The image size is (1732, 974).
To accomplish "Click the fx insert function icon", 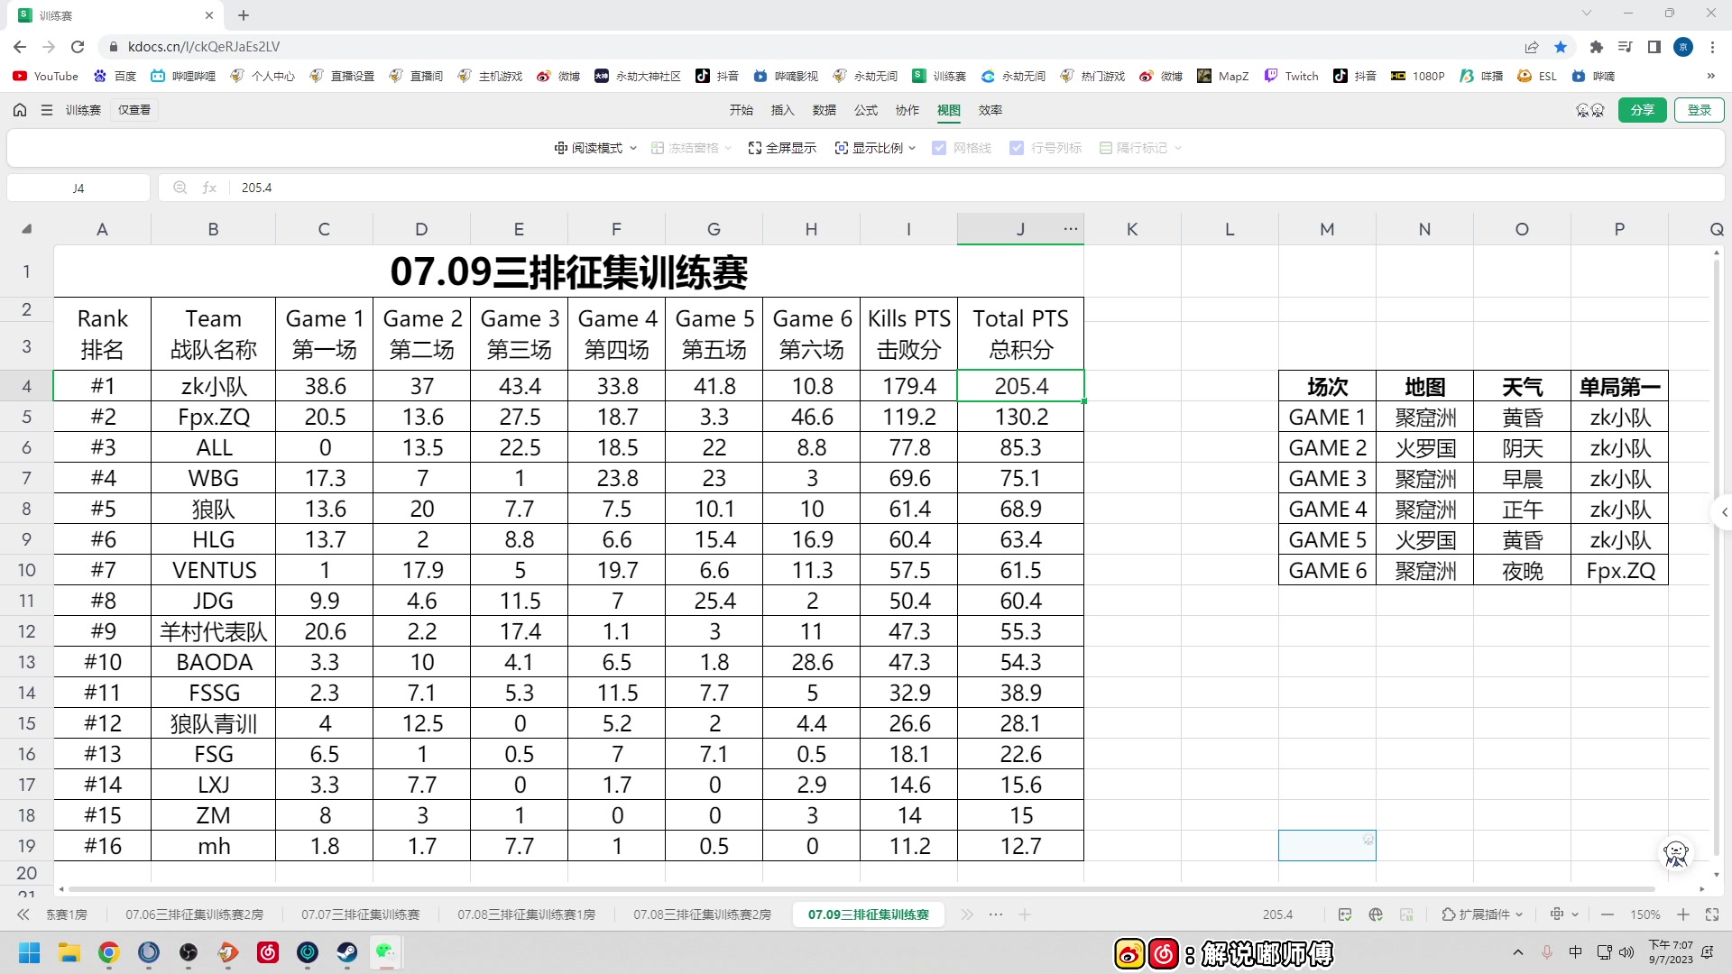I will (x=209, y=188).
